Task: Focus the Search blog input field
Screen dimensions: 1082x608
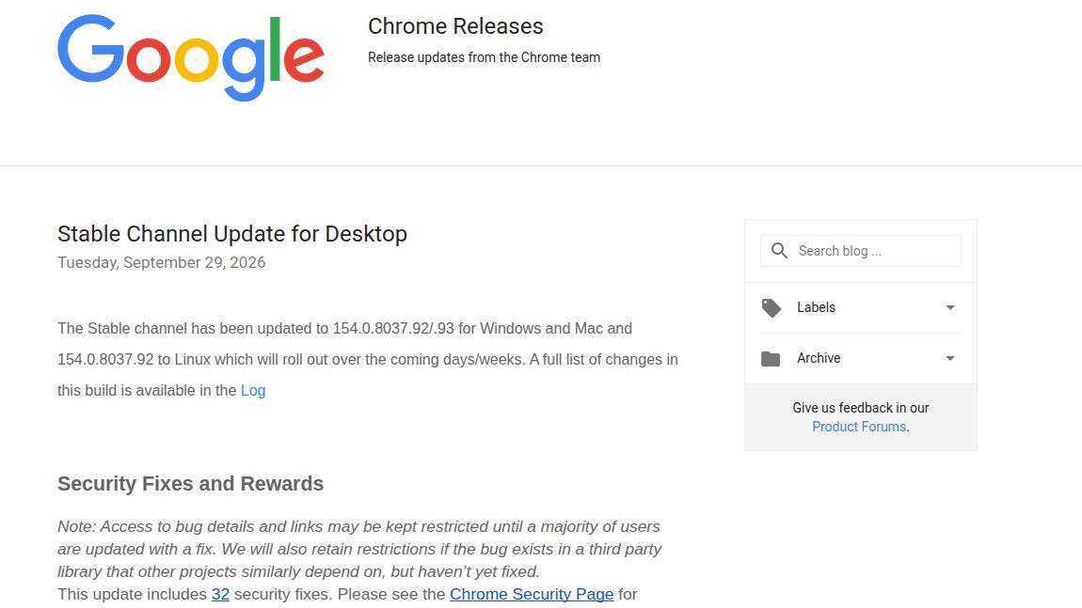Action: (861, 251)
